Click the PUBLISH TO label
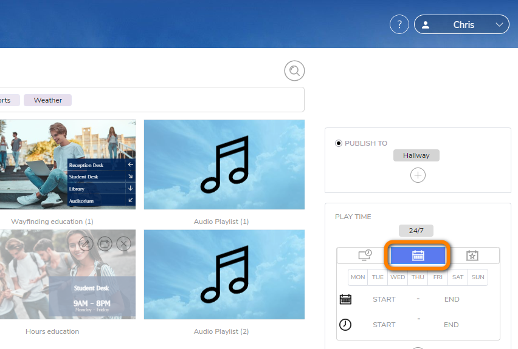This screenshot has height=349, width=518. click(366, 143)
